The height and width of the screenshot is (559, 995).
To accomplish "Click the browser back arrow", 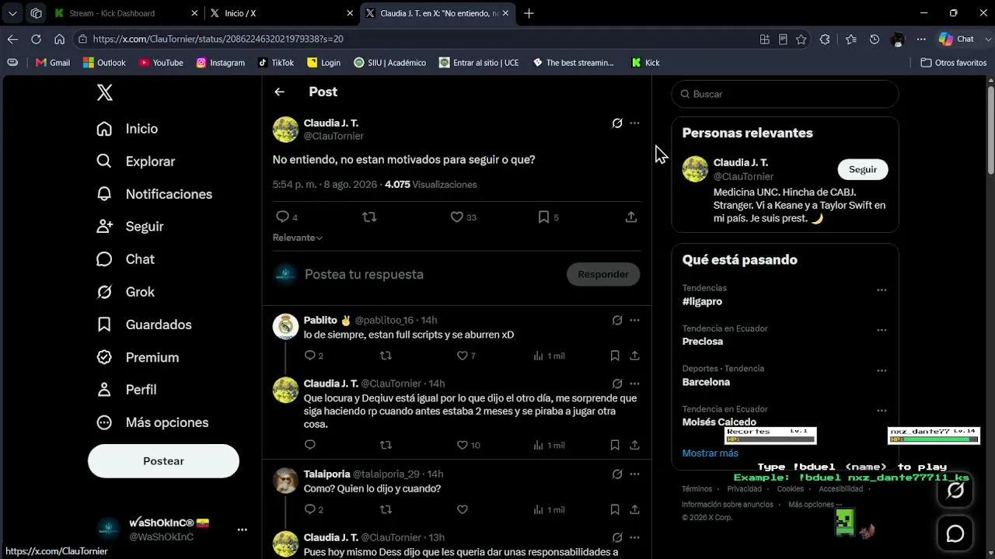I will (x=12, y=39).
